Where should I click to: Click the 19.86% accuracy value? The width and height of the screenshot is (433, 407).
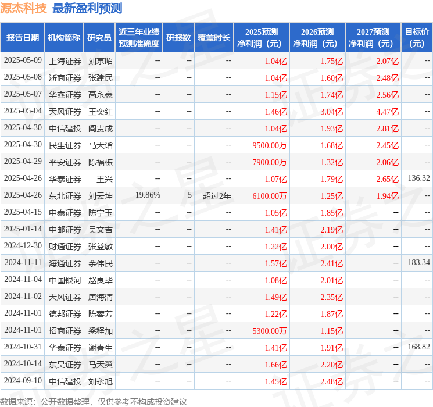pyautogui.click(x=148, y=195)
